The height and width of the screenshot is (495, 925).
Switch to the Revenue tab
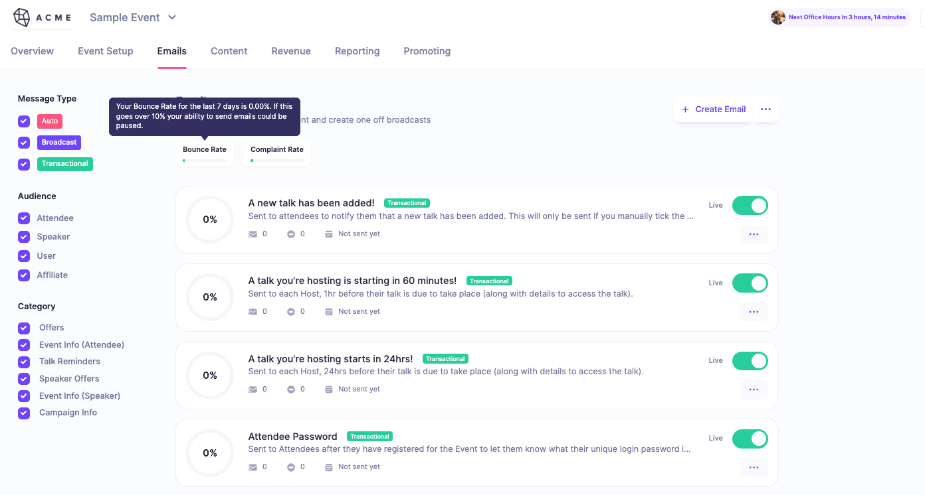pyautogui.click(x=291, y=51)
